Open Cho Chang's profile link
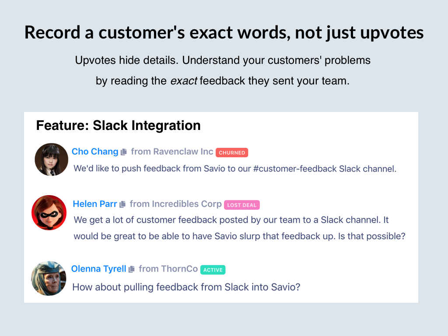Image resolution: width=448 pixels, height=336 pixels. coord(95,151)
